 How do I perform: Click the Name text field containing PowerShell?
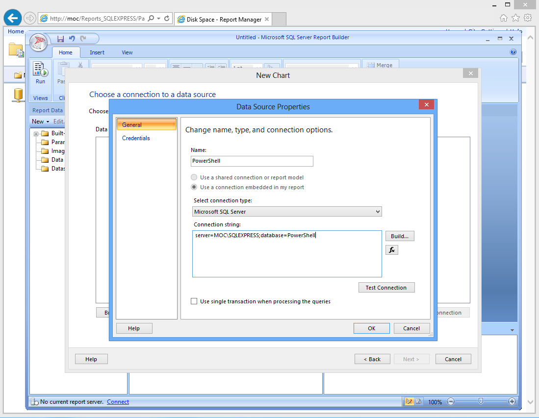(252, 161)
